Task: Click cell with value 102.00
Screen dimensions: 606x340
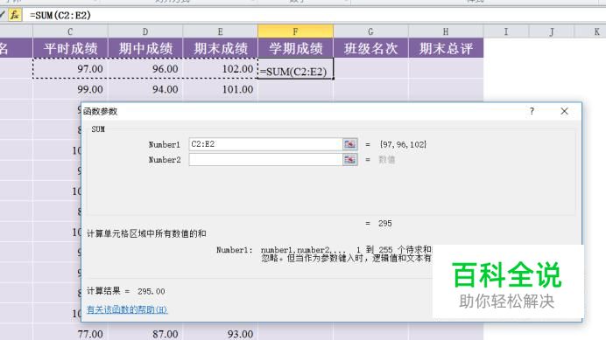Action: 221,69
